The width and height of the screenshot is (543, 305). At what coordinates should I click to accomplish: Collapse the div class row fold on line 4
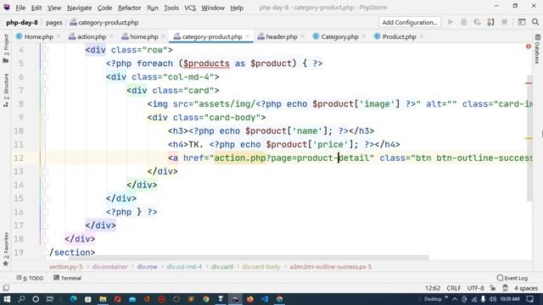pos(45,50)
